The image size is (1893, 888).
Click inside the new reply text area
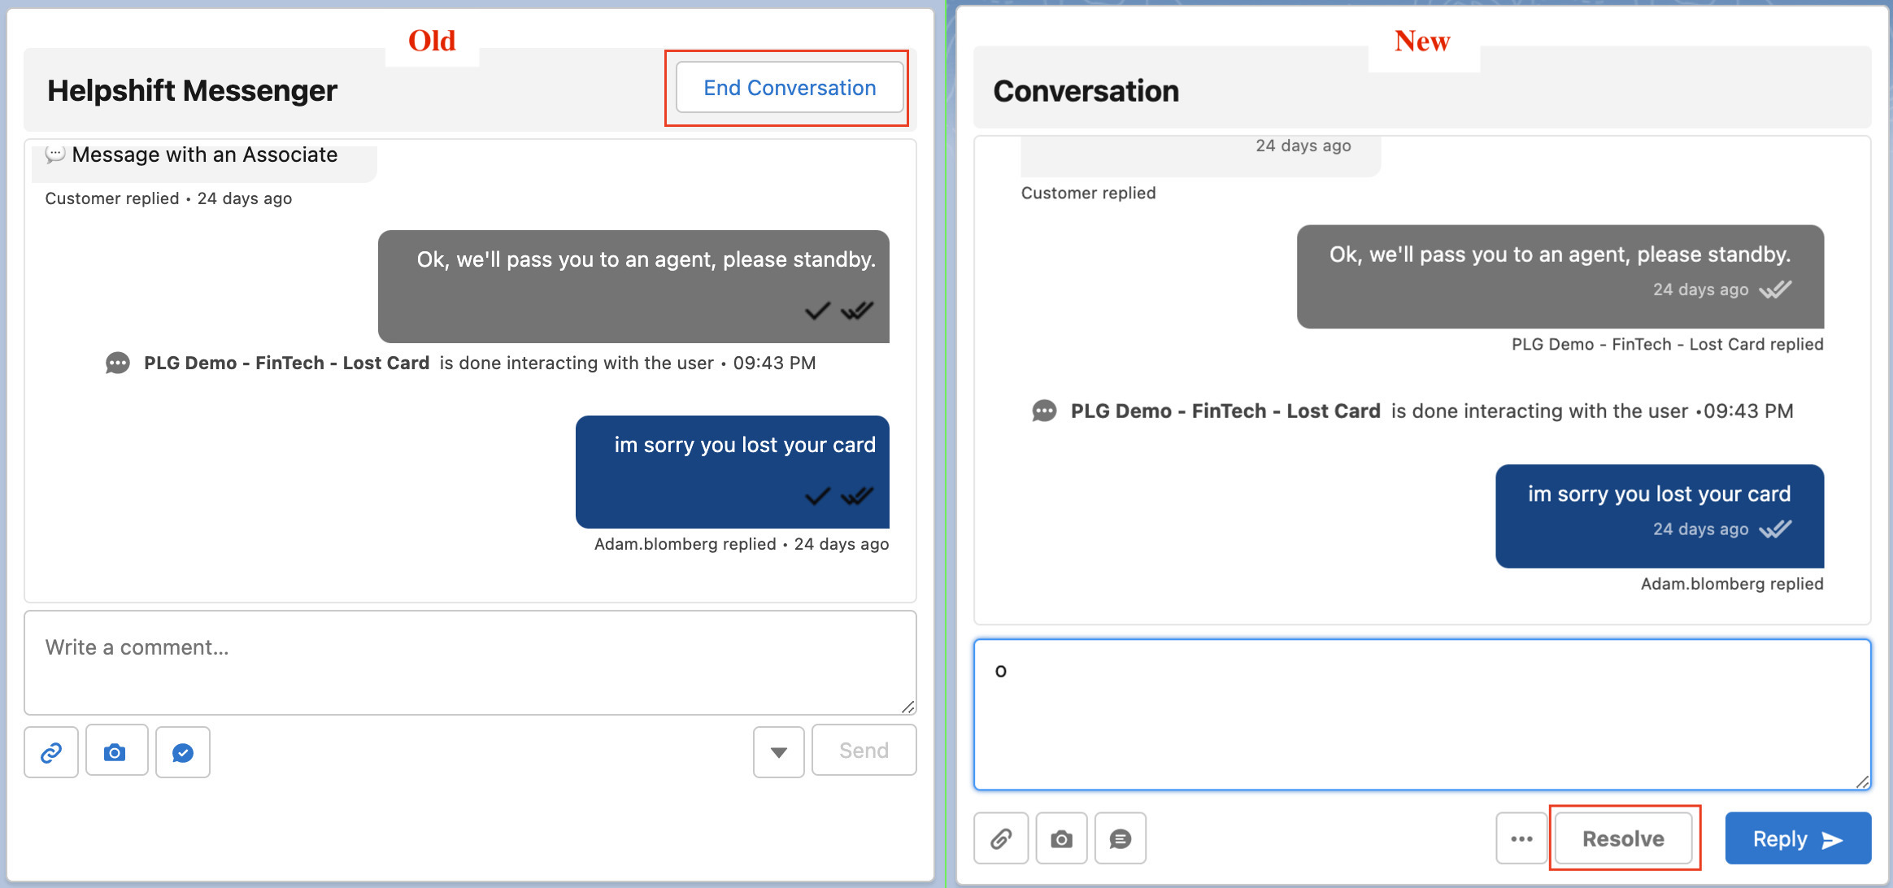tap(1421, 714)
